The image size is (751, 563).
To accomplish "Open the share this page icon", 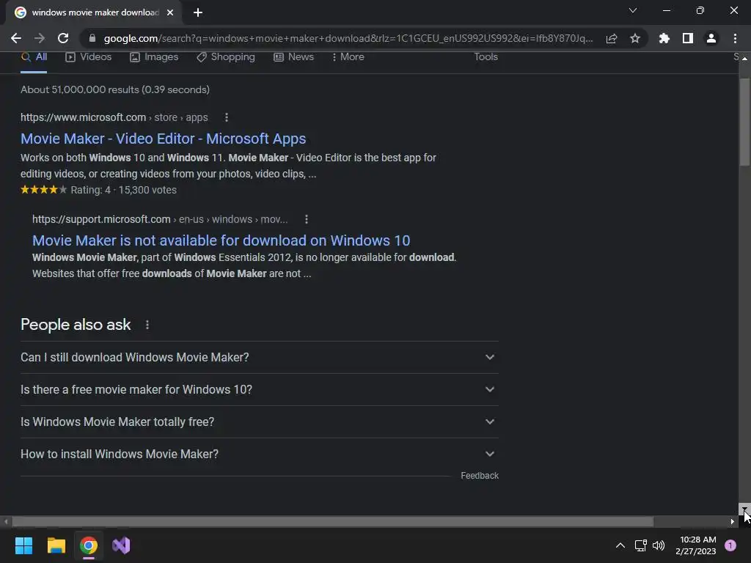I will (612, 38).
